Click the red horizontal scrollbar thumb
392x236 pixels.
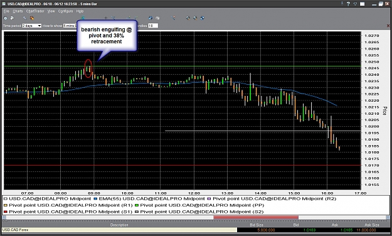[256, 217]
